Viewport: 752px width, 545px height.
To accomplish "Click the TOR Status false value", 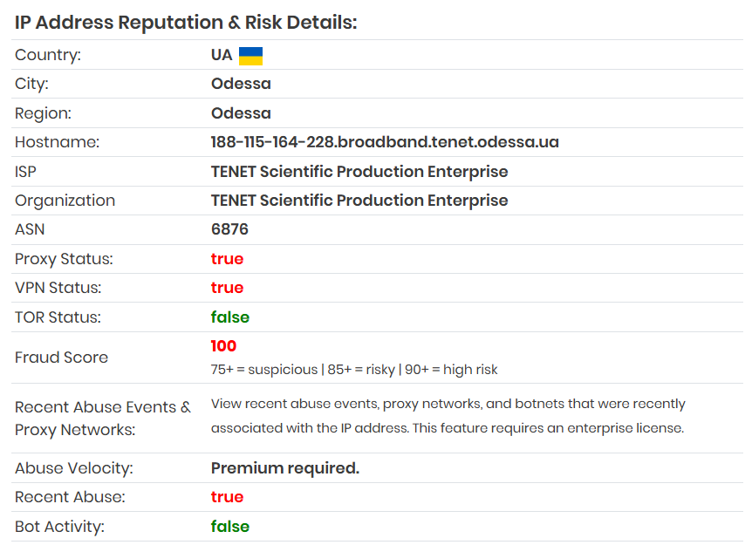I will click(x=230, y=317).
